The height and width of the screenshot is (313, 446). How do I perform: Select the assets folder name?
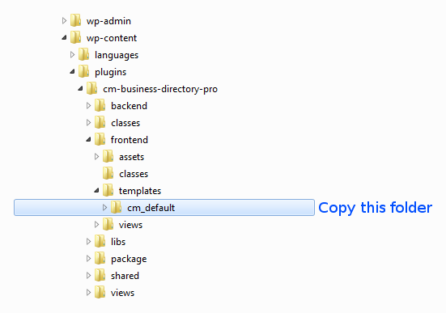(131, 157)
